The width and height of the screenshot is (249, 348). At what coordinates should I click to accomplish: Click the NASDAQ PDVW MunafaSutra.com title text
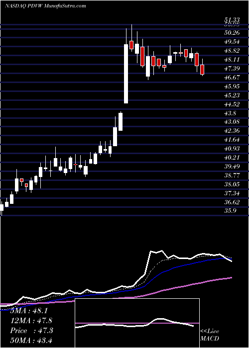(45, 6)
